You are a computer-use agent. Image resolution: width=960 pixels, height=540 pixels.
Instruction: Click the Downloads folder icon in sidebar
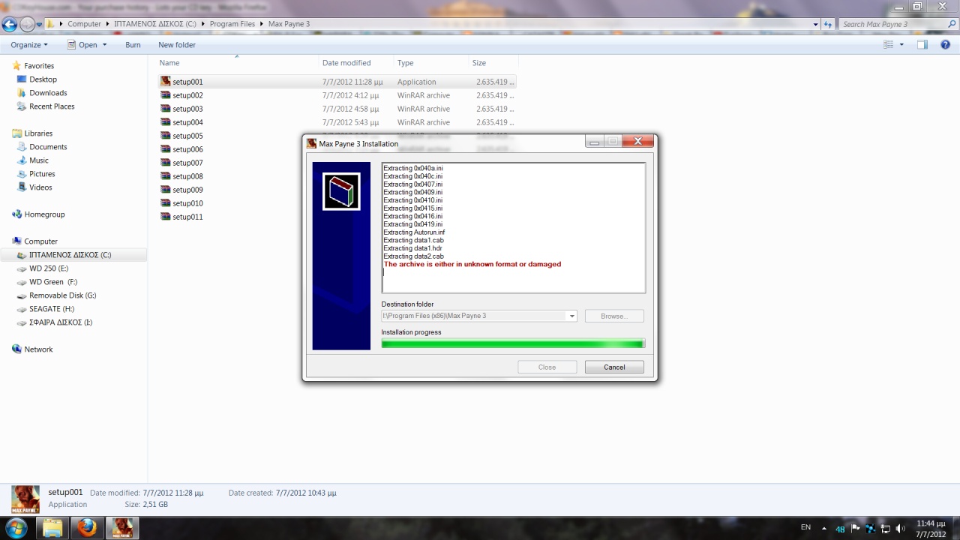tap(22, 93)
